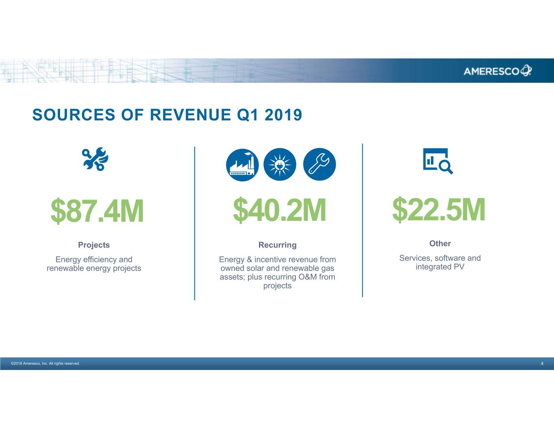The width and height of the screenshot is (554, 428).
Task: Click the services, software and integrated PV text
Action: (x=440, y=262)
